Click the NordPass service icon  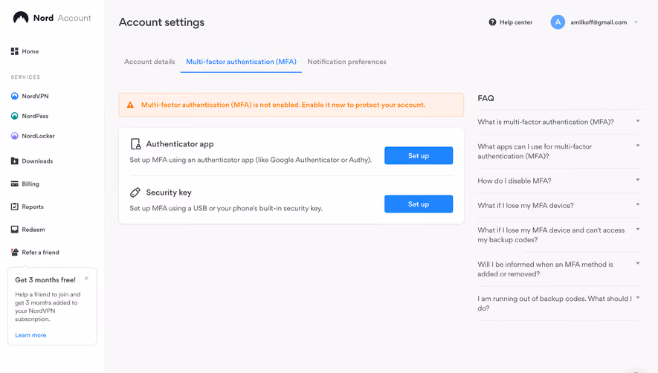(x=15, y=116)
